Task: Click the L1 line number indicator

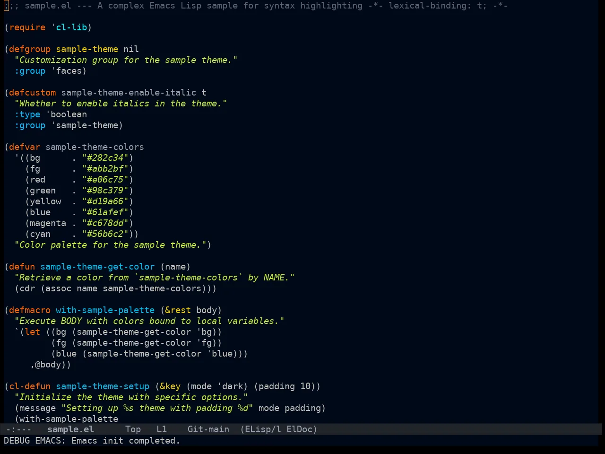Action: tap(162, 429)
